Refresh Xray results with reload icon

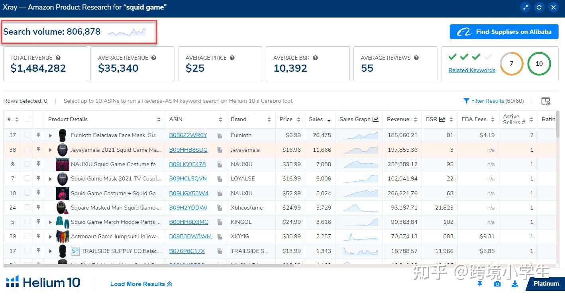tap(539, 7)
